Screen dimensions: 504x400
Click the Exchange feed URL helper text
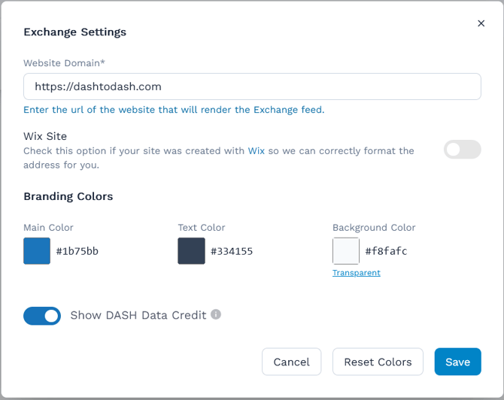174,110
